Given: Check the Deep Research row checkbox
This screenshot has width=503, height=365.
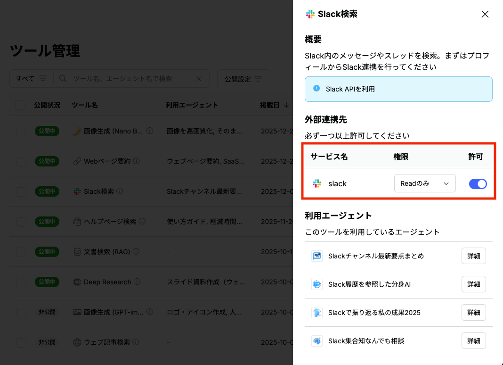Looking at the screenshot, I should [x=21, y=282].
